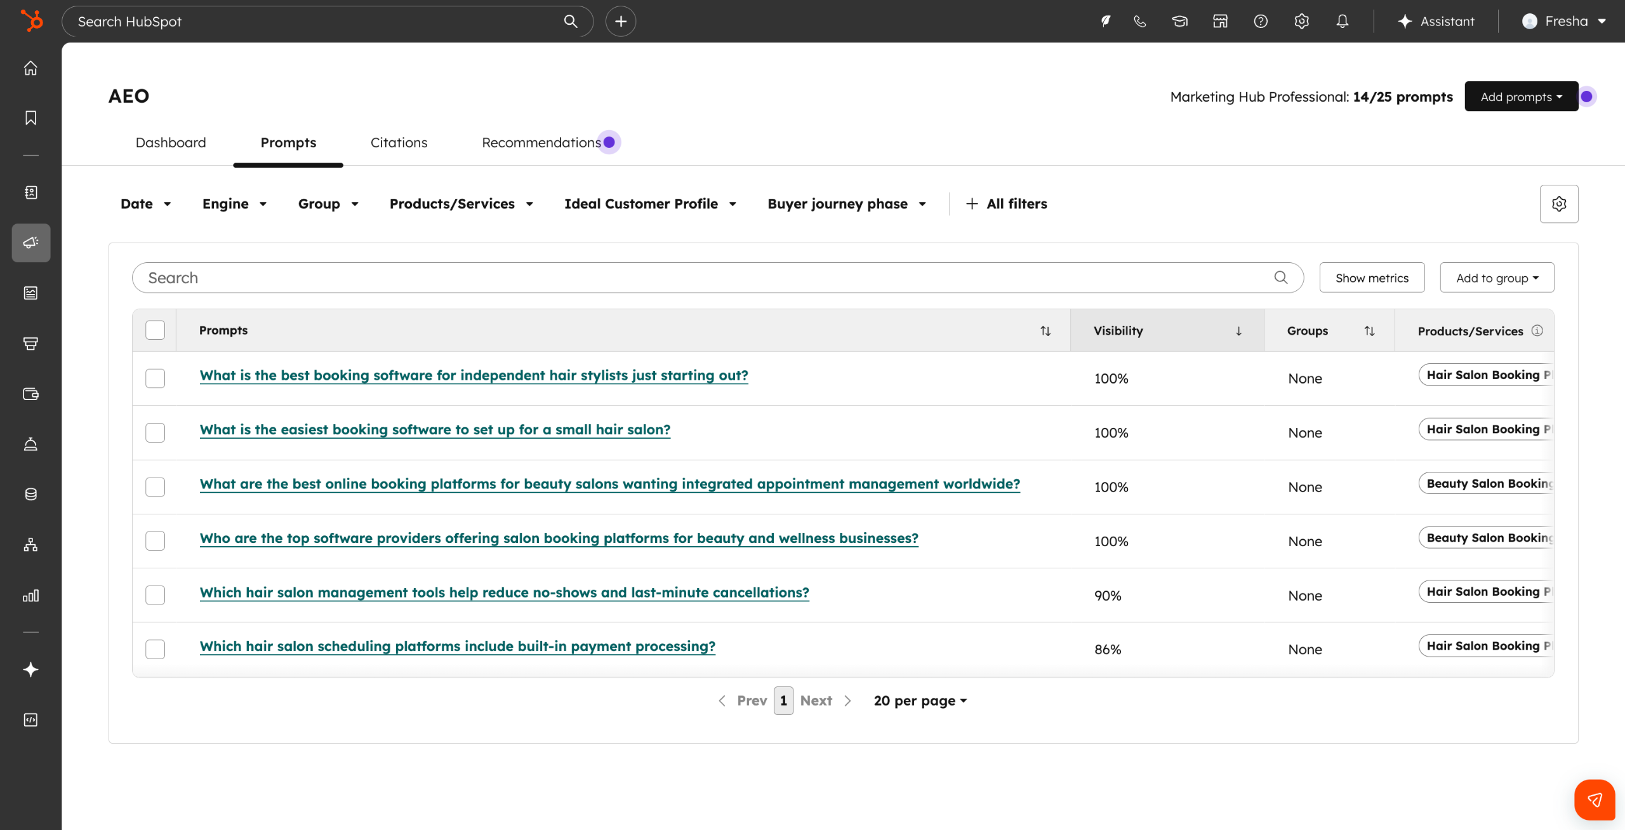Image resolution: width=1625 pixels, height=830 pixels.
Task: Open the notifications bell icon
Action: [1342, 21]
